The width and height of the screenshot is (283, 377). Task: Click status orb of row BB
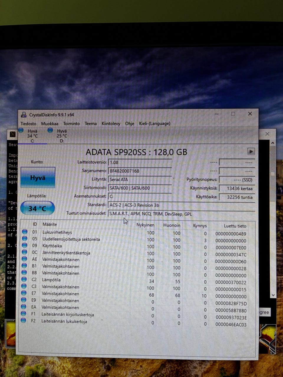[24, 272]
